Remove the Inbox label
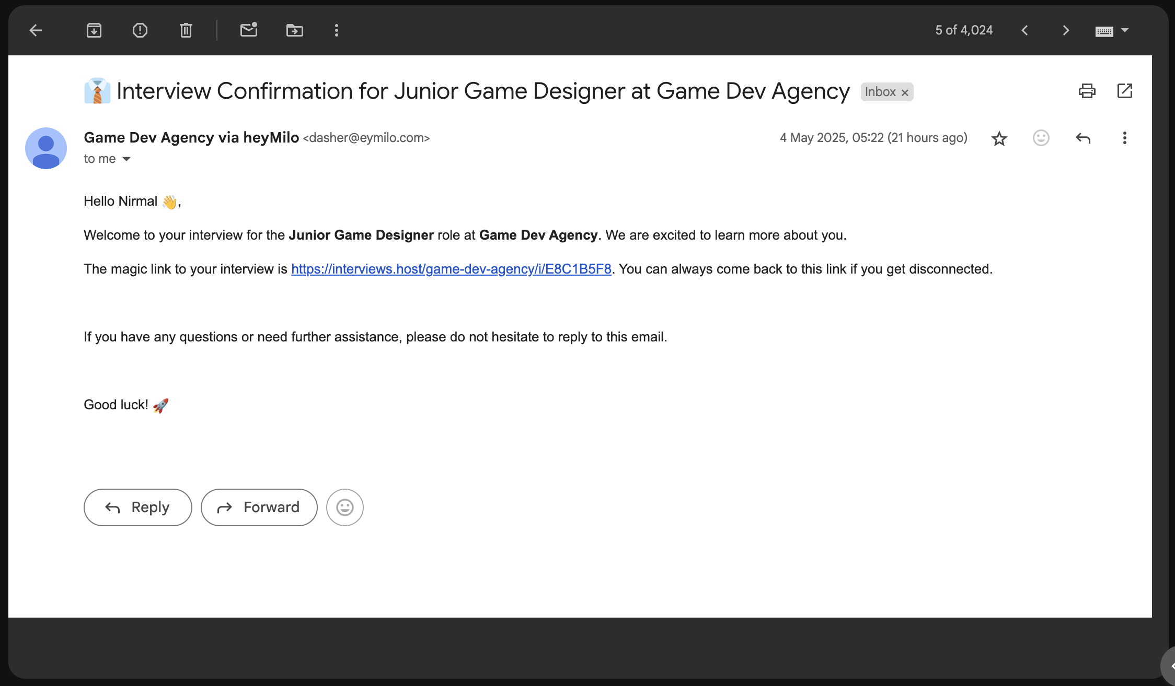 point(905,92)
